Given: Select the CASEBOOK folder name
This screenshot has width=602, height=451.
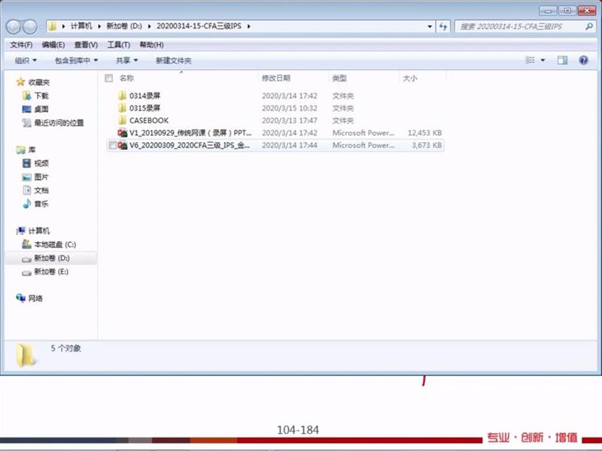Looking at the screenshot, I should 149,120.
